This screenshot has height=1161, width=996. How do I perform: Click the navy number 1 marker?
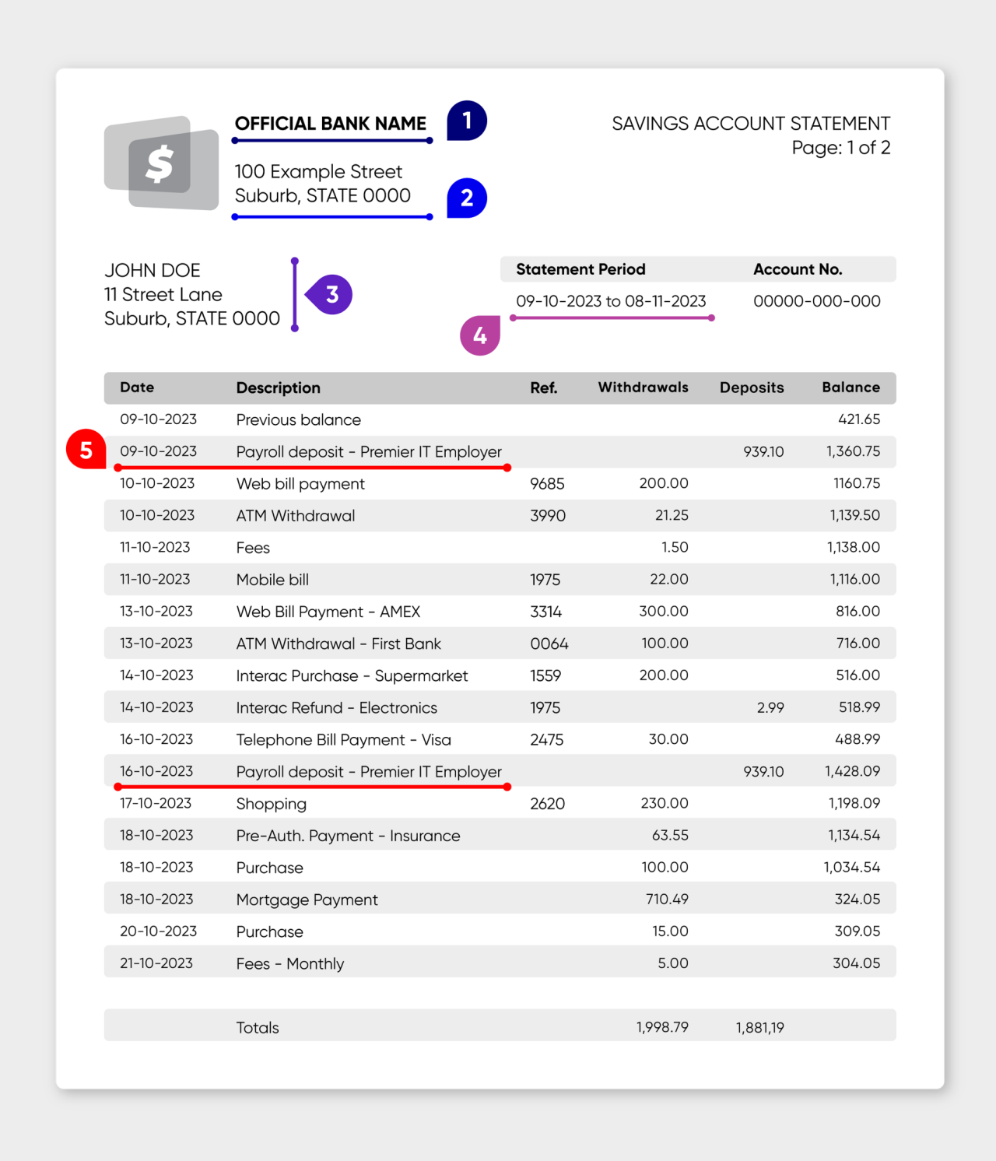[x=467, y=121]
